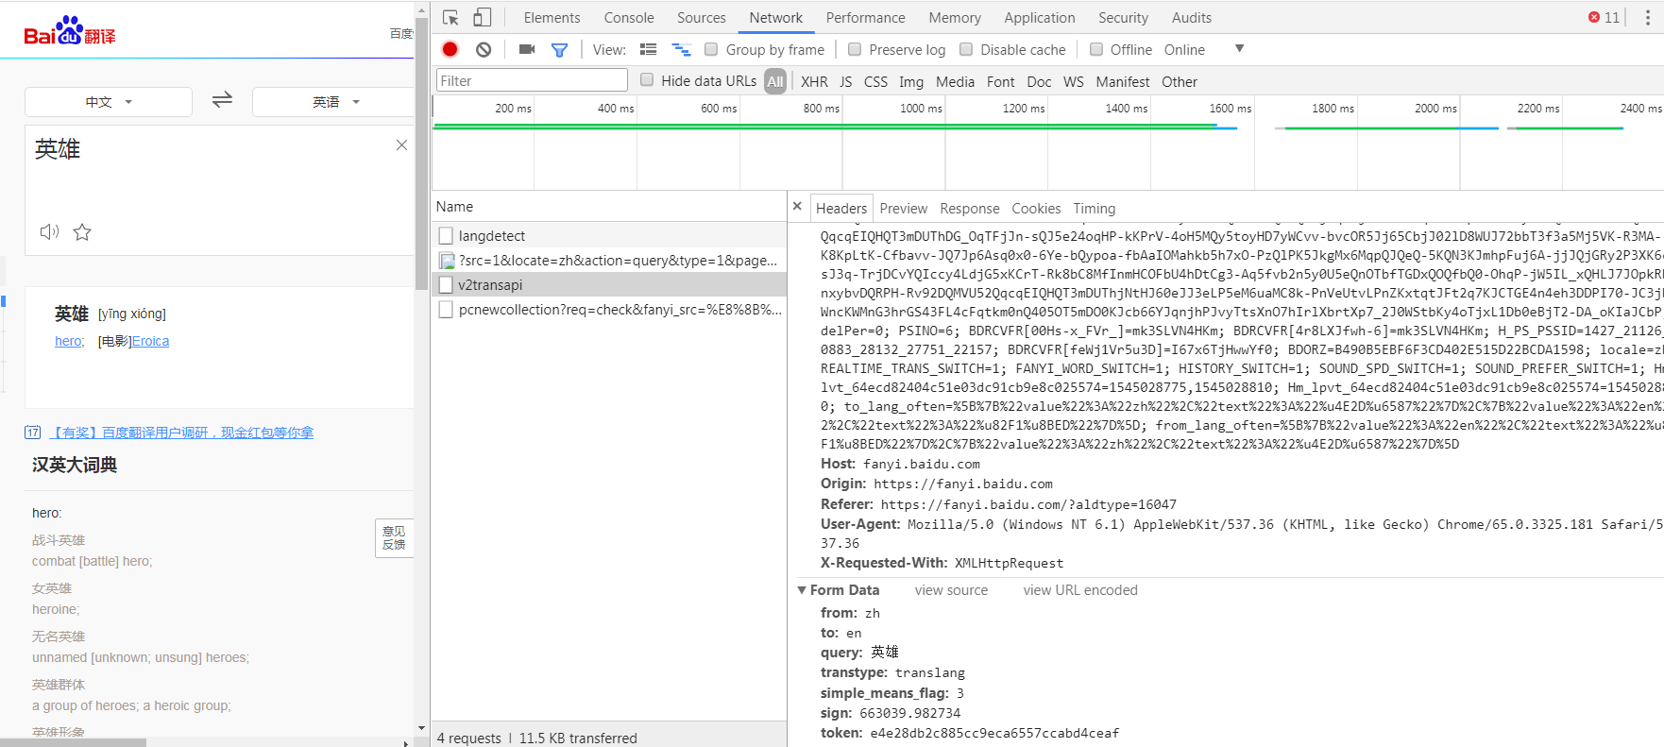This screenshot has height=747, width=1664.
Task: Add translation to favorites star
Action: [x=82, y=231]
